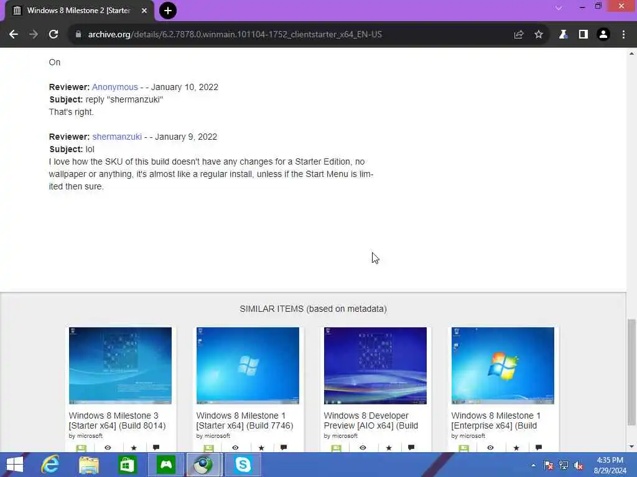Open the Xbox Games taskbar icon
The width and height of the screenshot is (637, 477).
click(165, 465)
